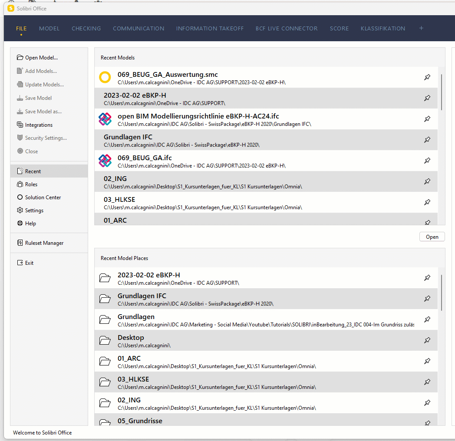Click the Ruleset Manager icon

coord(20,243)
